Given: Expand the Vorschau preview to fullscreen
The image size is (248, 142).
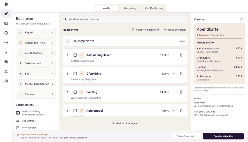Looking at the screenshot, I should tap(241, 19).
